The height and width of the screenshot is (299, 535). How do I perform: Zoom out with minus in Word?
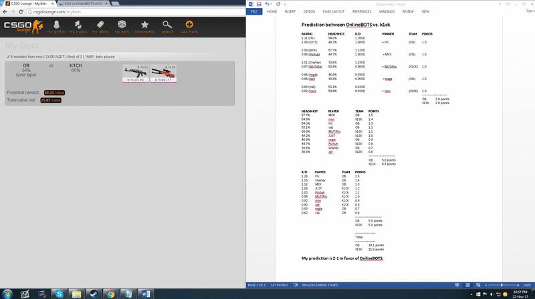click(x=486, y=285)
